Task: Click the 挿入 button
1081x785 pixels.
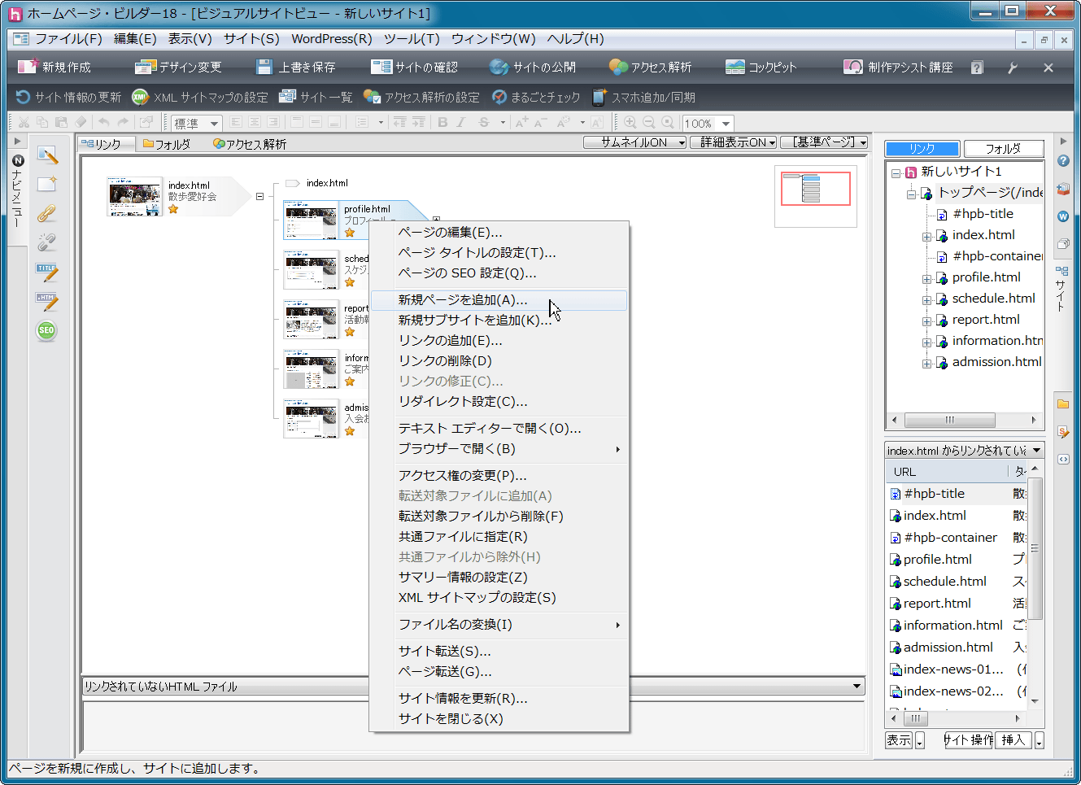Action: pyautogui.click(x=1013, y=740)
